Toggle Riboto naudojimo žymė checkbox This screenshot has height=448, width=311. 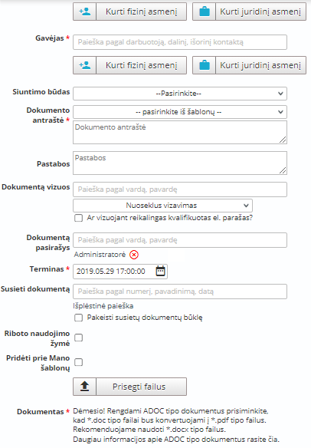click(x=78, y=338)
